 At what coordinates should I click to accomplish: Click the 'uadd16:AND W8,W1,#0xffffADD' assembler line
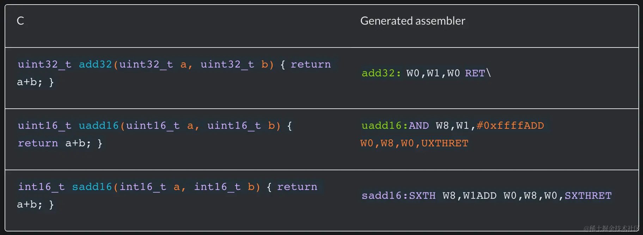pos(453,126)
